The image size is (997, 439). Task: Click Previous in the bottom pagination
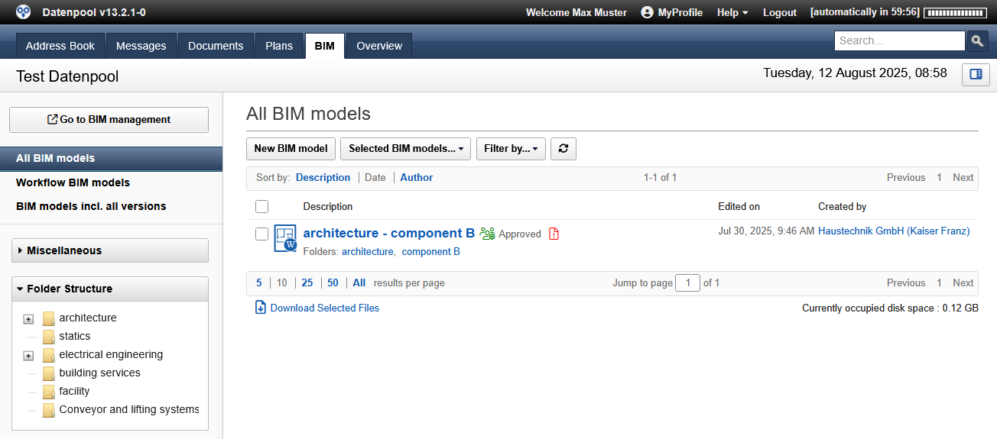click(x=906, y=282)
